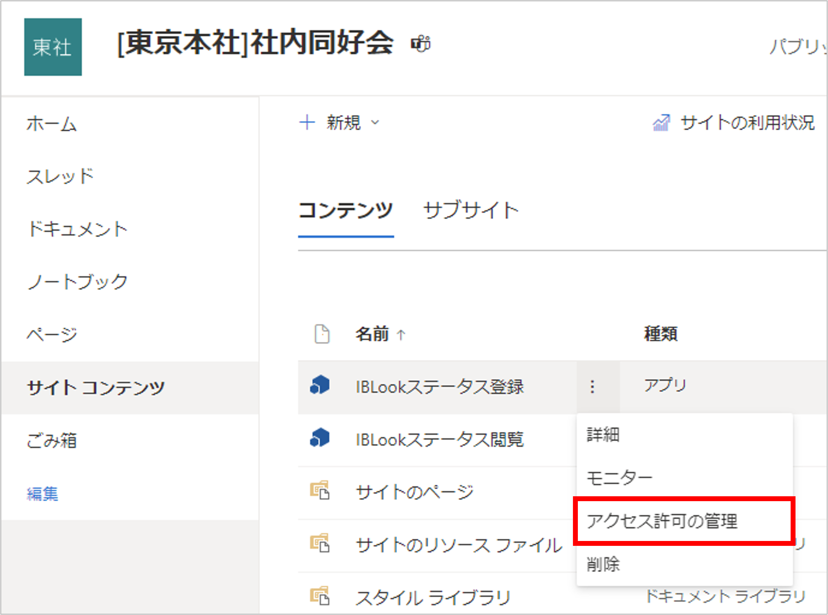Click the 種類 column header
This screenshot has height=615, width=828.
(x=661, y=334)
